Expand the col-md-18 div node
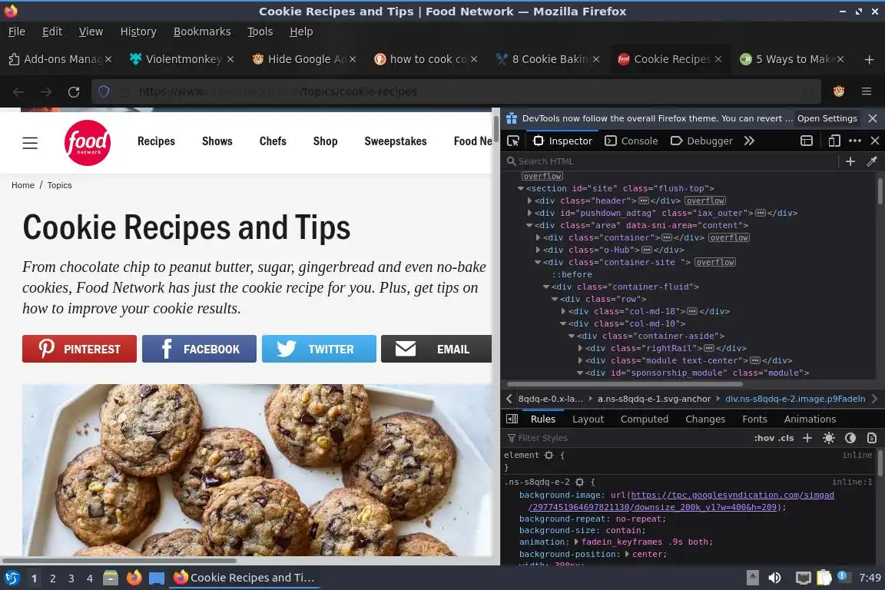885x590 pixels. 563,311
